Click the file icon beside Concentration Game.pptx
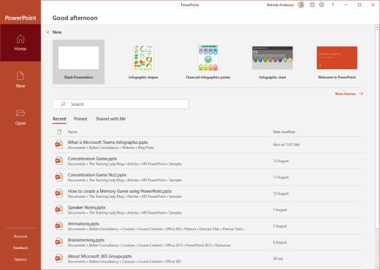 click(x=59, y=160)
